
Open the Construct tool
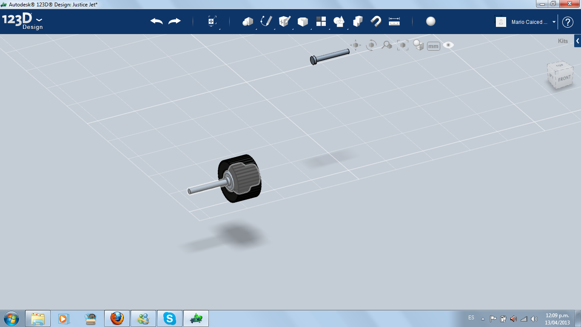[285, 21]
